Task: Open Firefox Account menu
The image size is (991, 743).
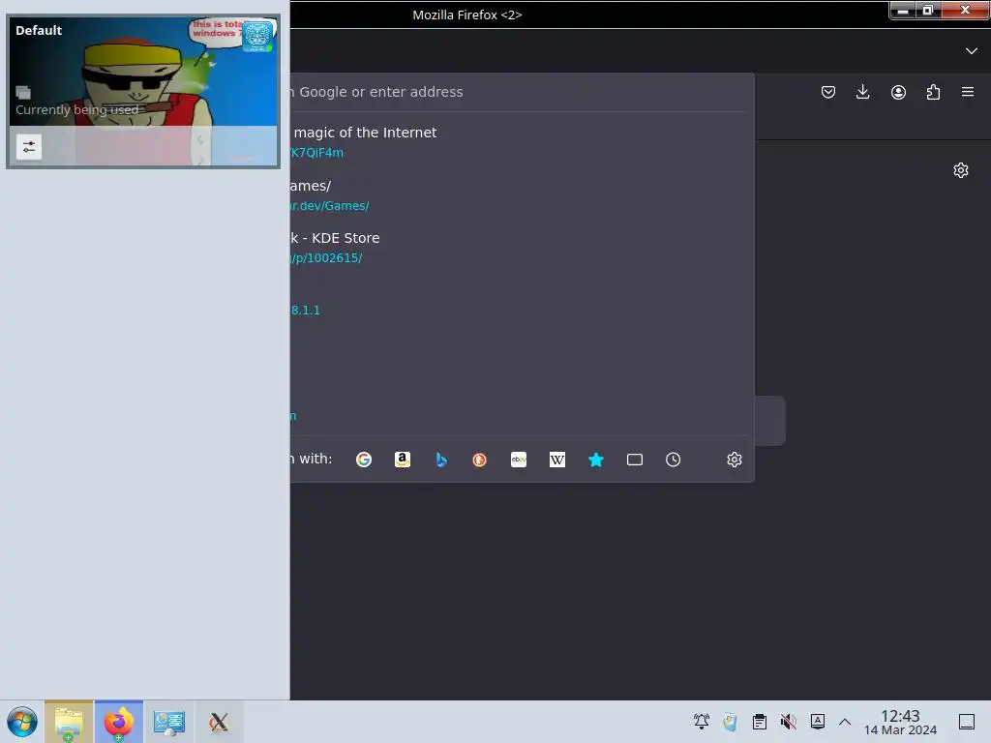Action: pos(898,92)
